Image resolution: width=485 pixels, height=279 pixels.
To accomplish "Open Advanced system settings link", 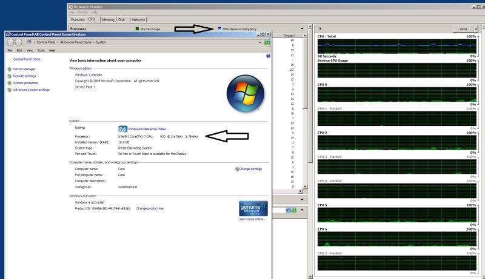I will coord(32,90).
